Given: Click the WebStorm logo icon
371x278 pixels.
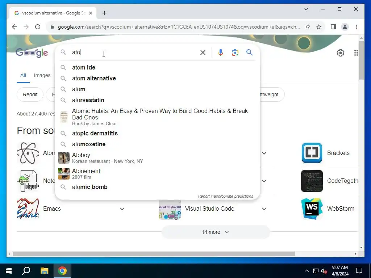Looking at the screenshot, I should tap(312, 209).
